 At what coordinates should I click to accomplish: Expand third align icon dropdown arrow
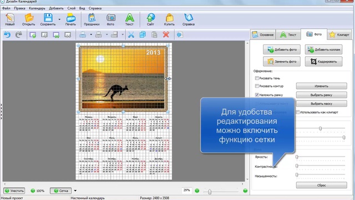[x=123, y=34]
